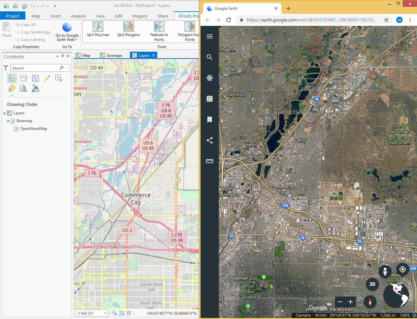The height and width of the screenshot is (319, 417).
Task: Uncheck the OpenStreetMap layer checkbox
Action: click(x=16, y=129)
